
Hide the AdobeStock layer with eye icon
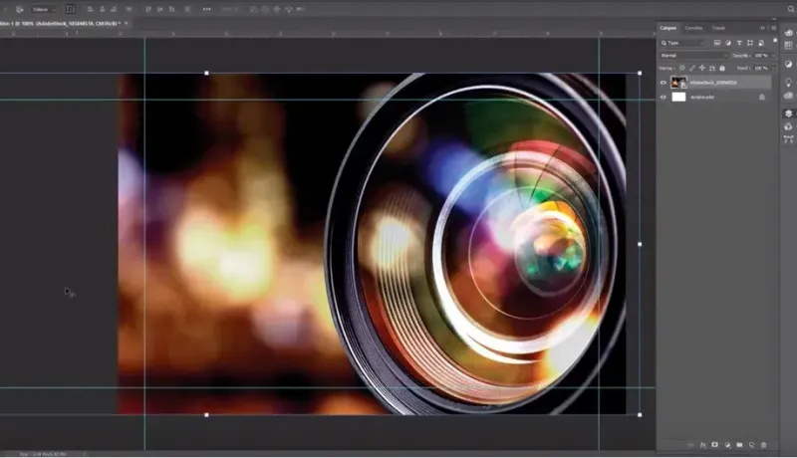(x=664, y=83)
